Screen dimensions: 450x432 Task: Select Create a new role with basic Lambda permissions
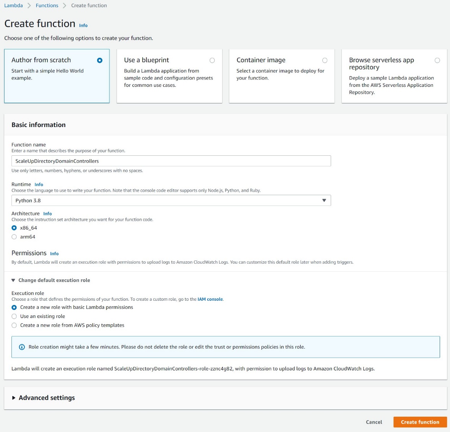[x=14, y=307]
